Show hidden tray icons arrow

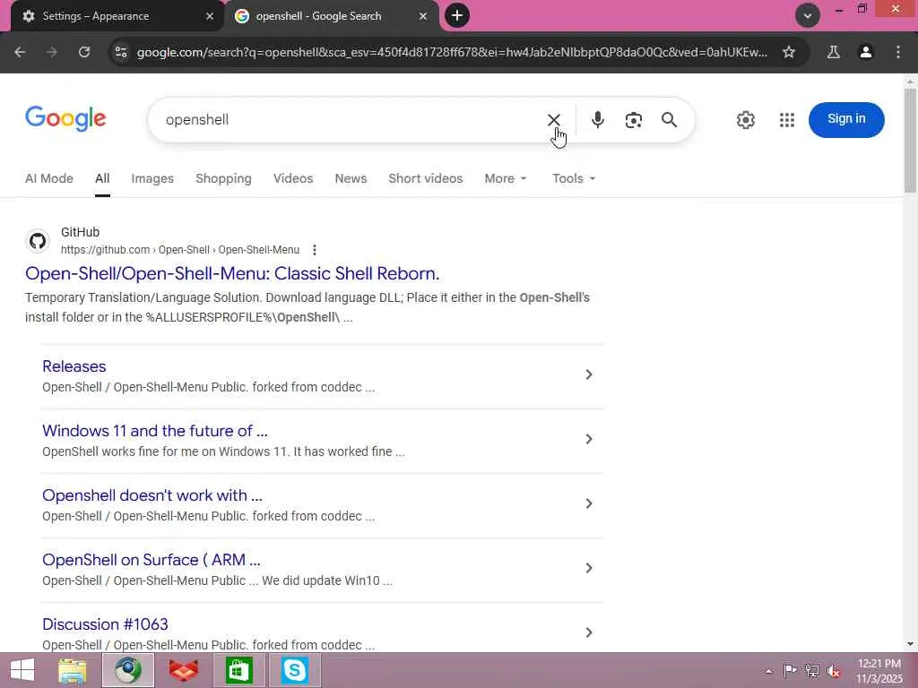click(x=768, y=671)
